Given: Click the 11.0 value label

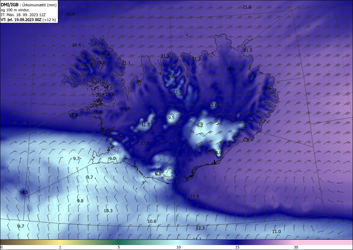Looking at the screenshot, I should coord(276,232).
